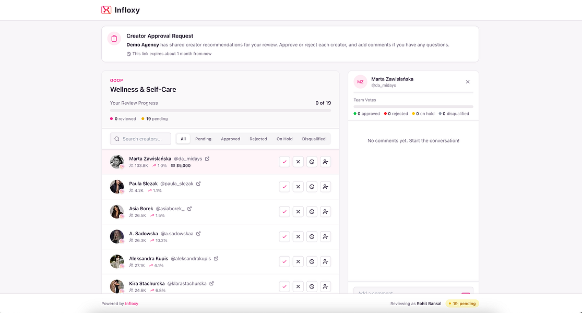
Task: Switch to the On Hold filter tab
Action: coord(284,139)
